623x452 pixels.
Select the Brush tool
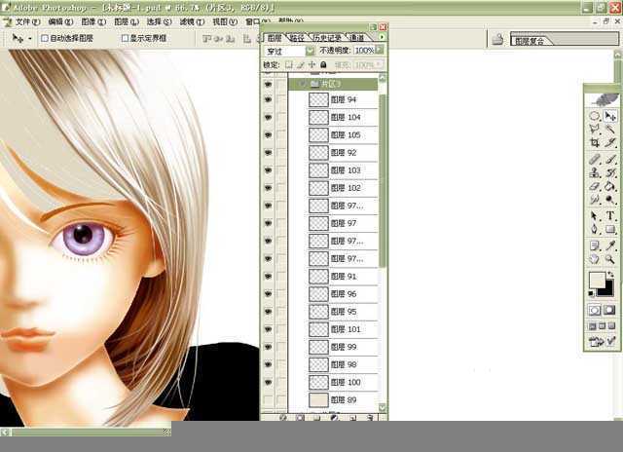[610, 160]
